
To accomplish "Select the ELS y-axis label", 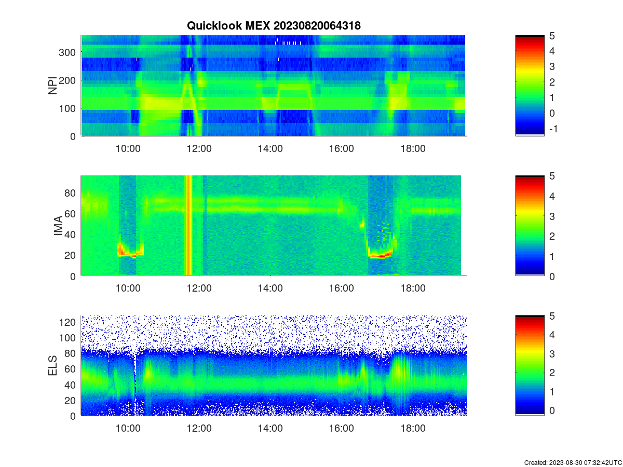I will pyautogui.click(x=53, y=365).
